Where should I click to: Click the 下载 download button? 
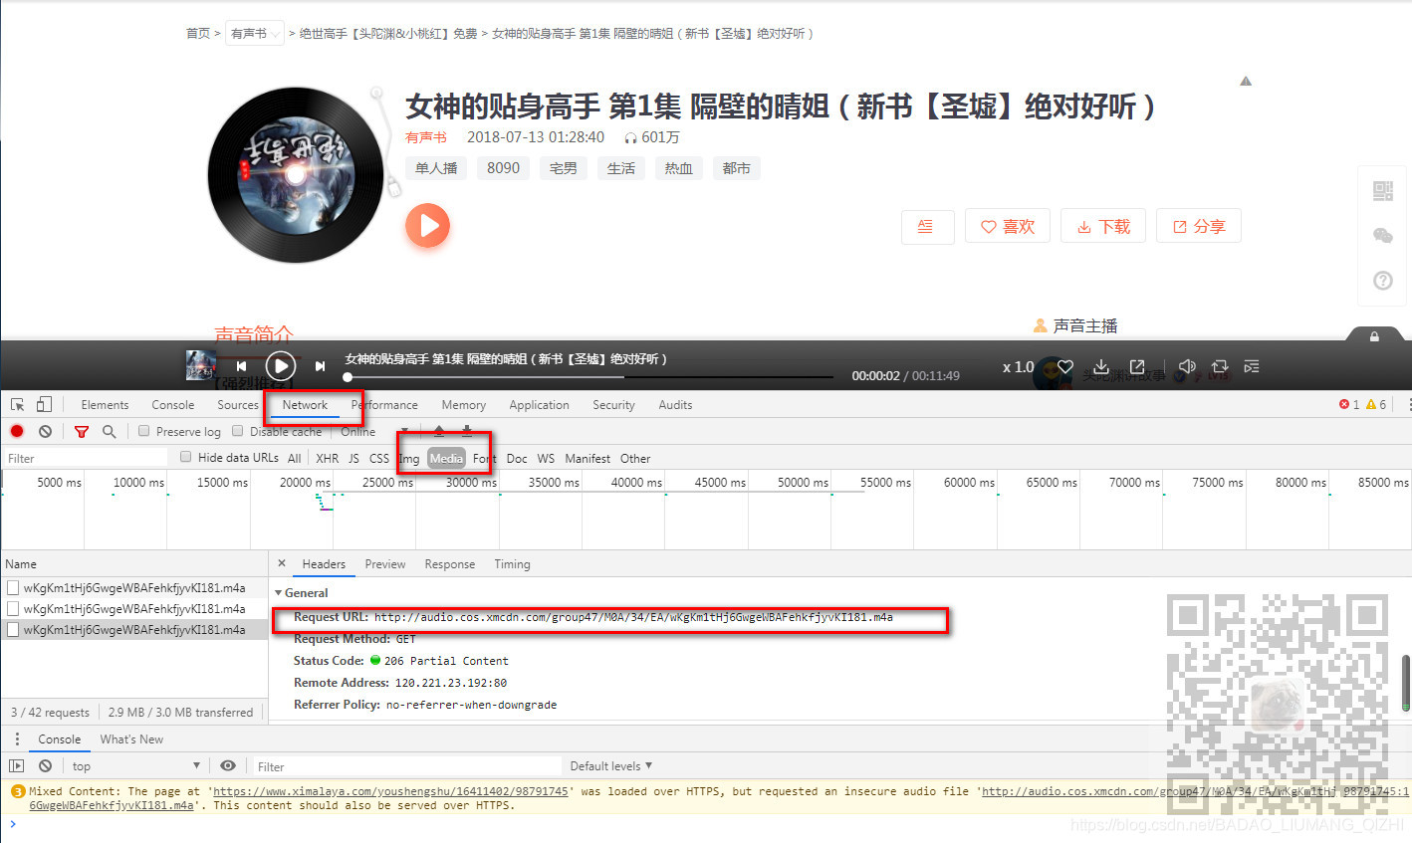coord(1103,227)
